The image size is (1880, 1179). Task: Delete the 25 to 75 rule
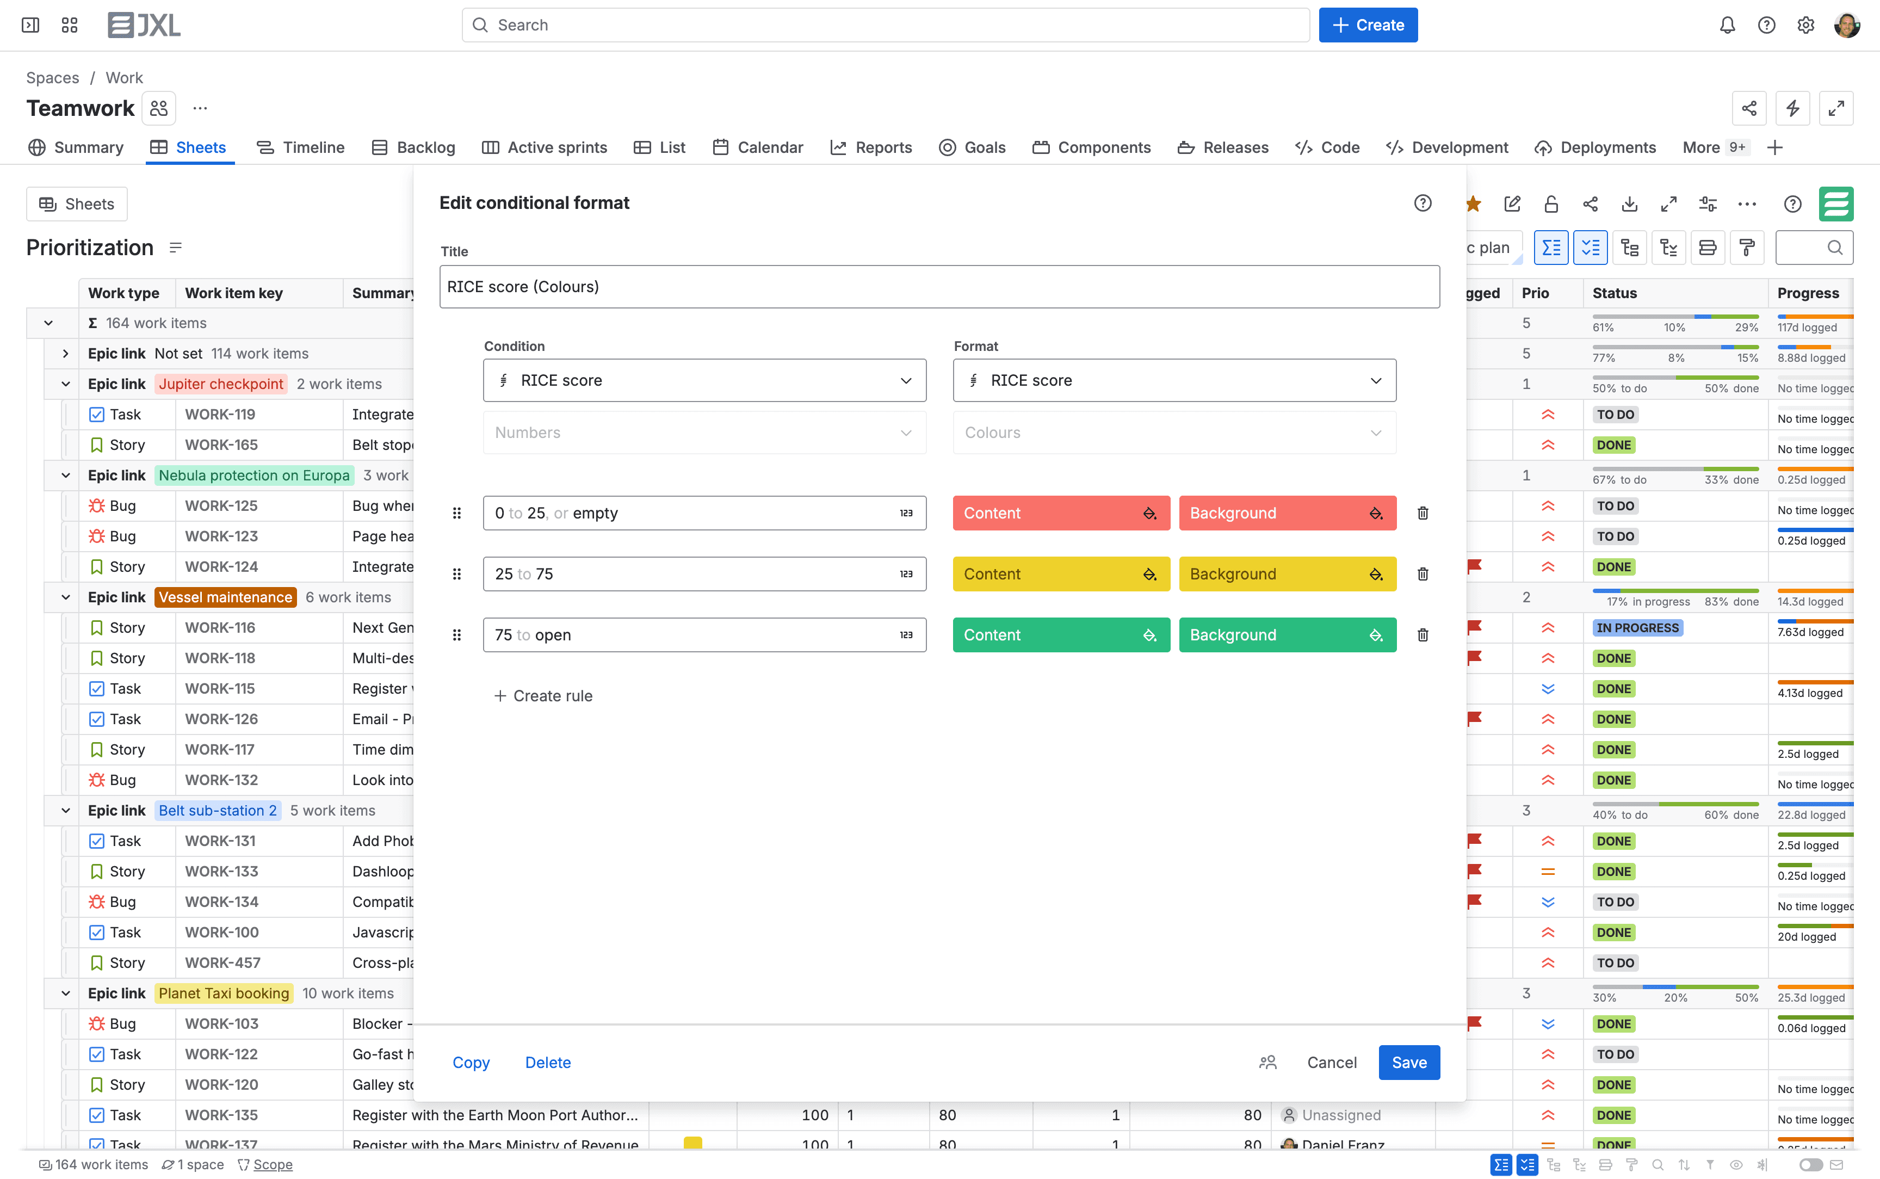click(1423, 574)
